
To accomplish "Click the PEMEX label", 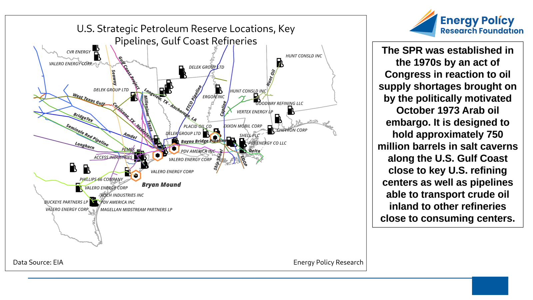I will point(128,150).
